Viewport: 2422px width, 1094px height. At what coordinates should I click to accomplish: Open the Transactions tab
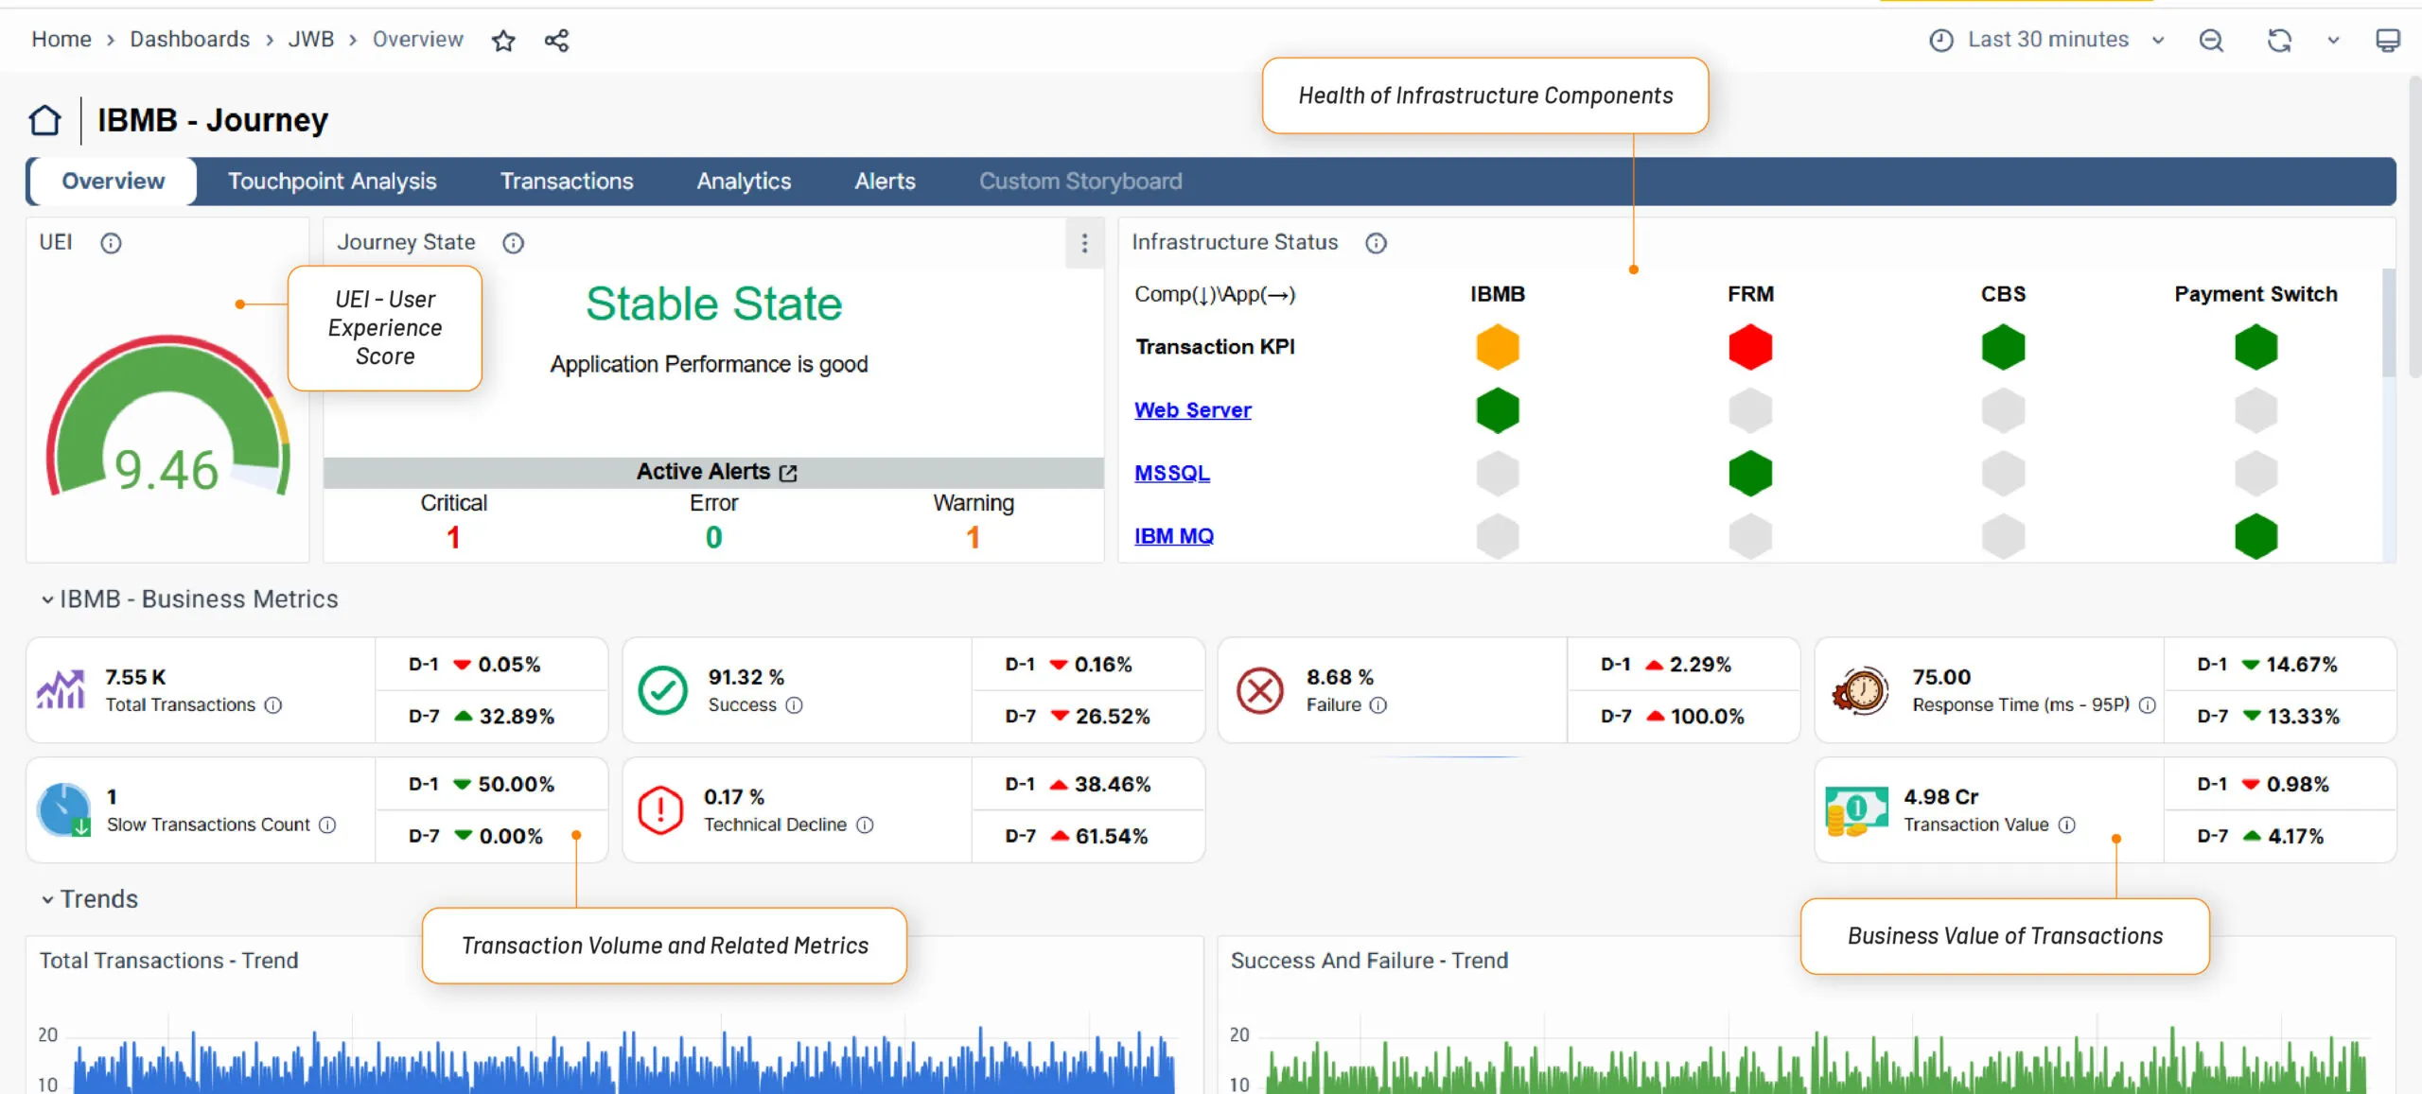click(x=567, y=181)
